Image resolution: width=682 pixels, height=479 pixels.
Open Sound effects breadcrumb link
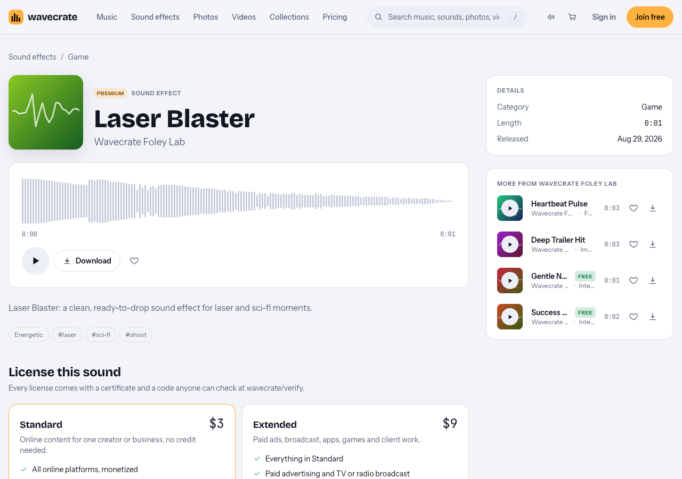tap(32, 57)
